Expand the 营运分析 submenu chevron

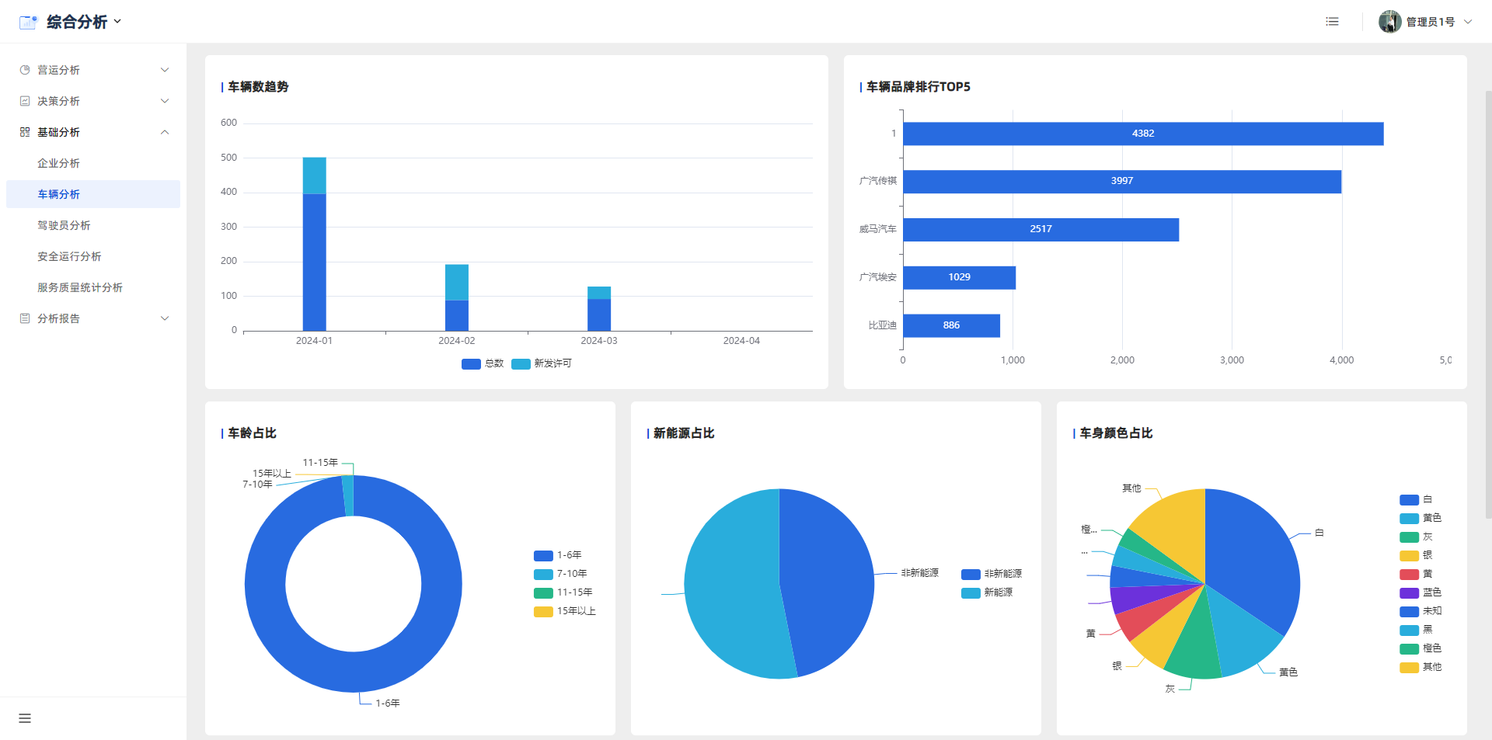pyautogui.click(x=165, y=70)
